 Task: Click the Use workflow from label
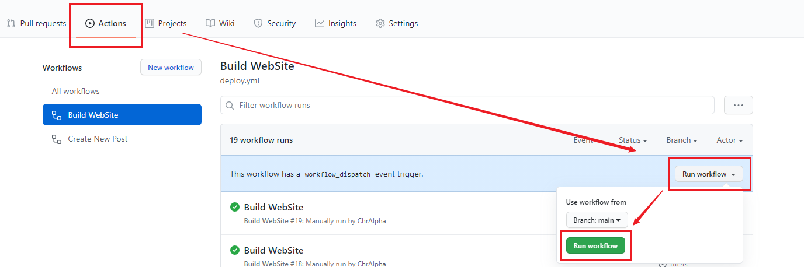596,202
